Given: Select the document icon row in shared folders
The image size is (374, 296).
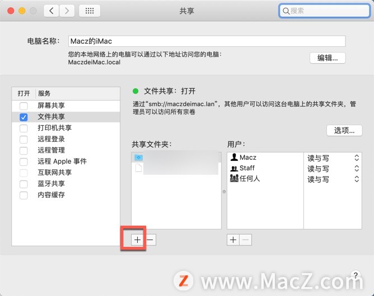Looking at the screenshot, I should pyautogui.click(x=176, y=168).
